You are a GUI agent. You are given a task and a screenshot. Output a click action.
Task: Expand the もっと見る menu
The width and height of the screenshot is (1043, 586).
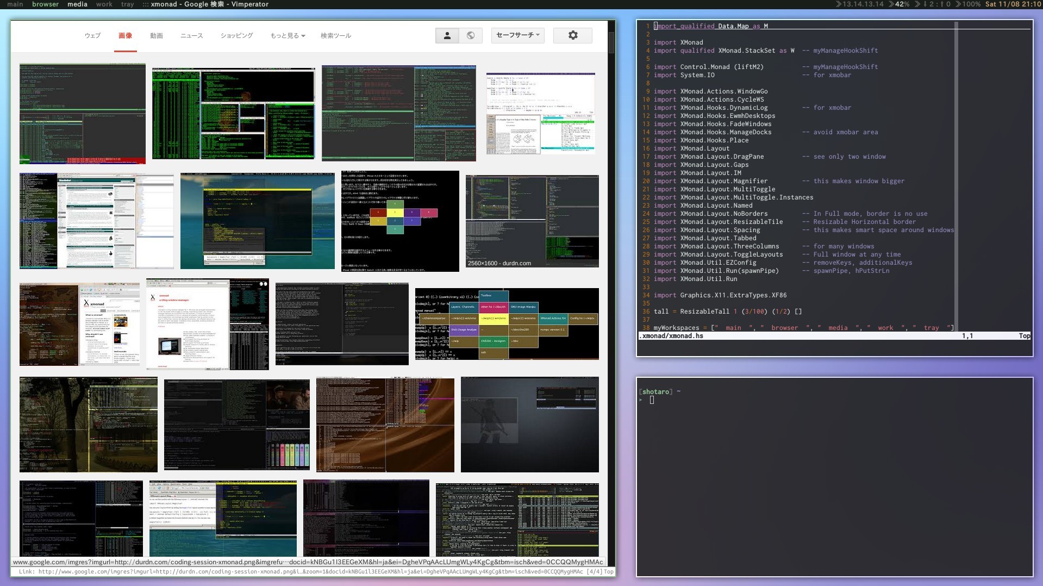coord(287,35)
